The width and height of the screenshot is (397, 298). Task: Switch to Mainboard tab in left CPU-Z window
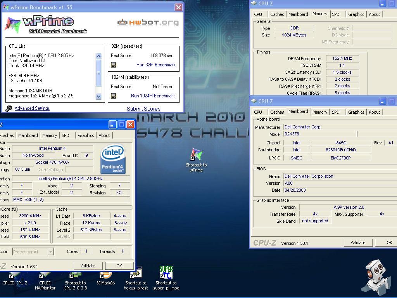pyautogui.click(x=28, y=135)
